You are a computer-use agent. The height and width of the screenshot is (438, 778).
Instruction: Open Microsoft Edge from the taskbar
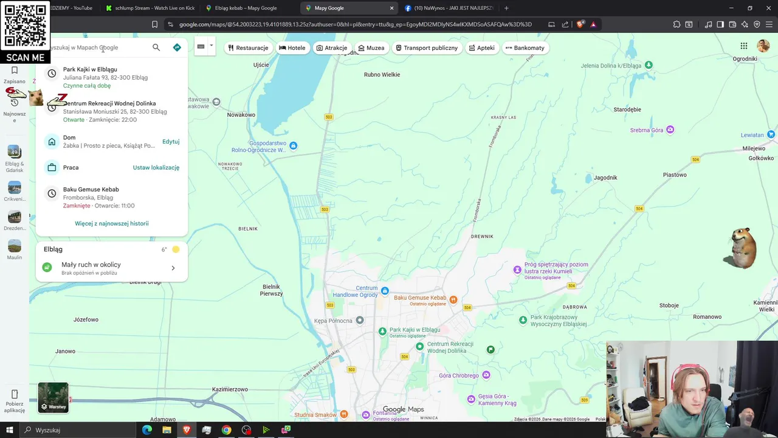(147, 430)
